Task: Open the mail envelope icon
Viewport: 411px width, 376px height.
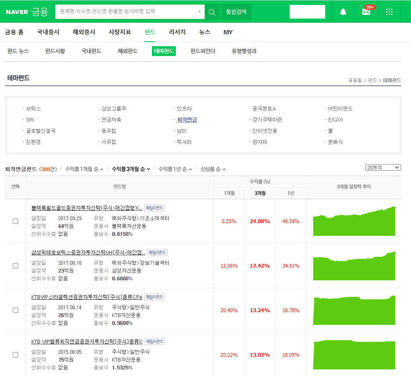Action: pos(366,12)
